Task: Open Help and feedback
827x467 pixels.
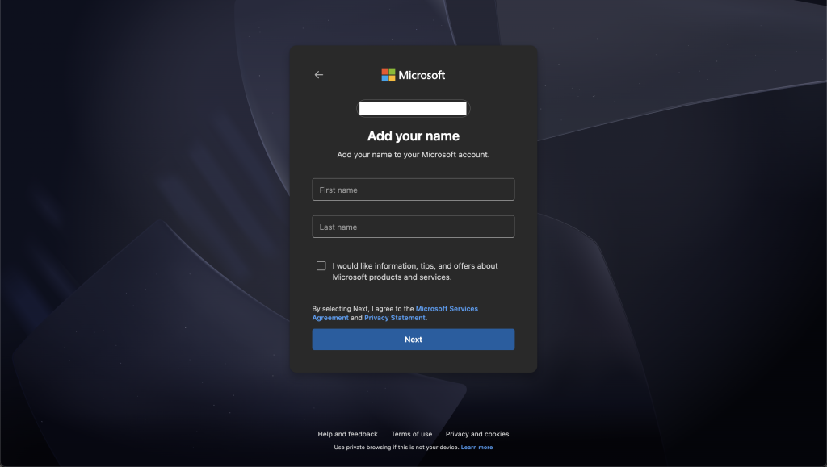Action: (x=347, y=434)
